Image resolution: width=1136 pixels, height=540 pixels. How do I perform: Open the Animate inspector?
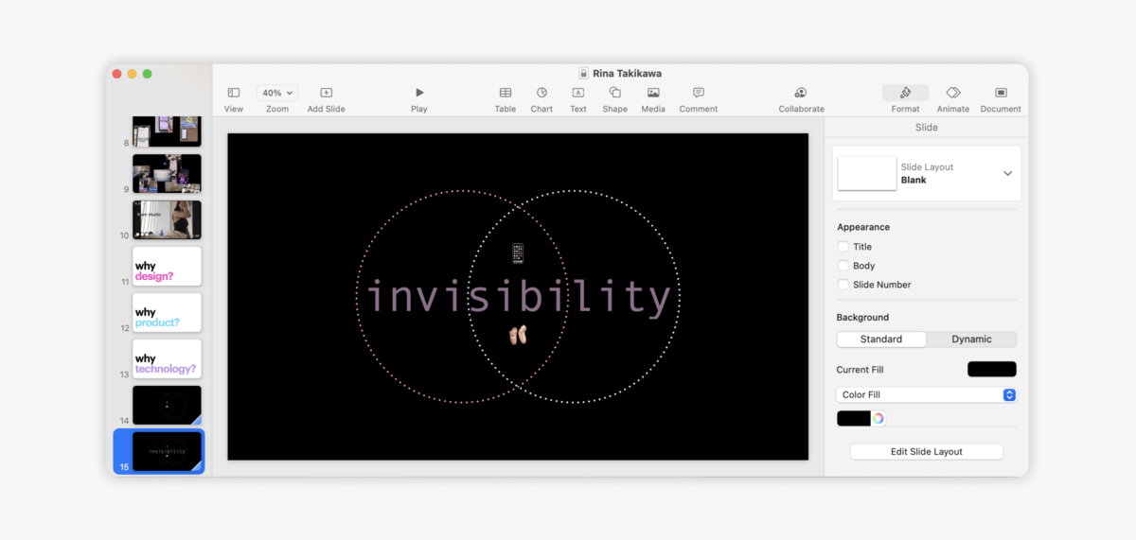953,93
